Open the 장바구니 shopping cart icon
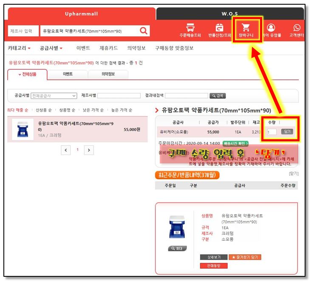Viewport: 314px width, 284px height. point(246,30)
